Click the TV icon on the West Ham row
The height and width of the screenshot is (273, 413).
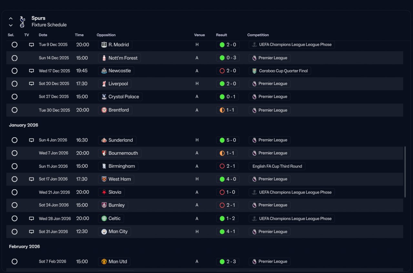(32, 179)
